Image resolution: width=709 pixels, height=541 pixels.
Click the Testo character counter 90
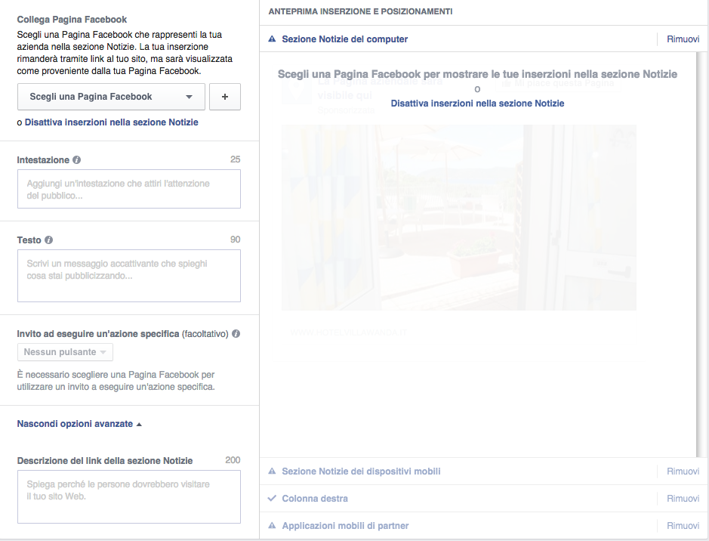click(235, 240)
